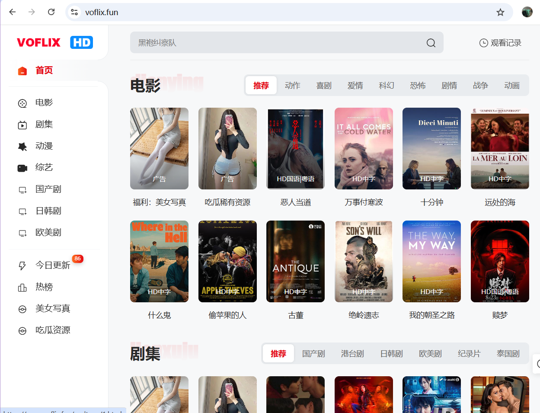This screenshot has width=540, height=413.
Task: Select the 喜剧 movie tab
Action: [x=324, y=86]
